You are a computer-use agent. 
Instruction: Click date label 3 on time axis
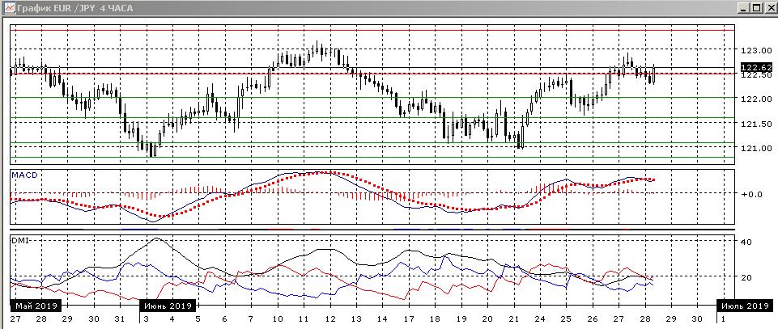tap(147, 318)
